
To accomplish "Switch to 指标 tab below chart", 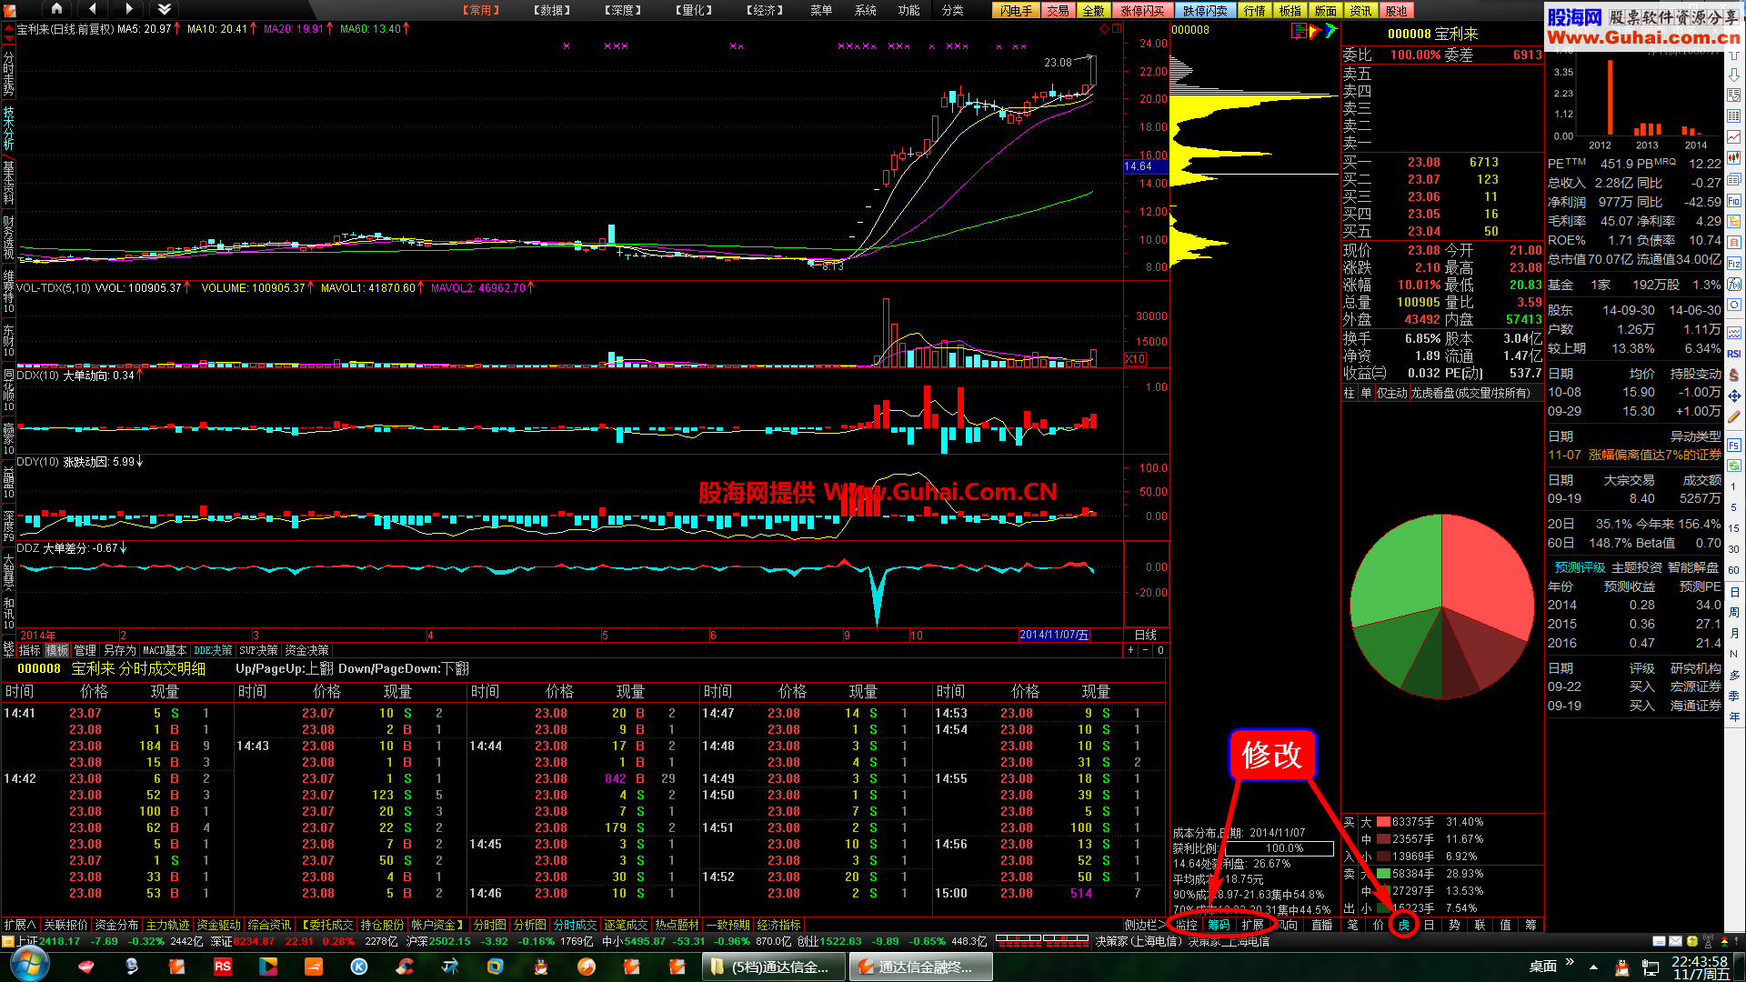I will pyautogui.click(x=30, y=650).
